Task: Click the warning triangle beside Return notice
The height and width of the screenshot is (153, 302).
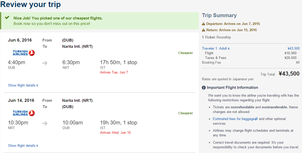Action: point(203,30)
